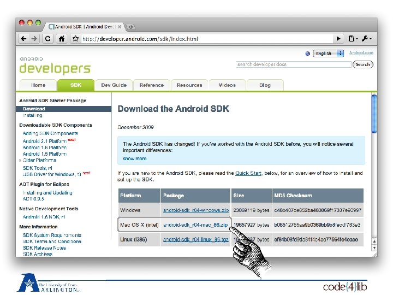Open the wrench settings menu
The height and width of the screenshot is (295, 393).
366,39
